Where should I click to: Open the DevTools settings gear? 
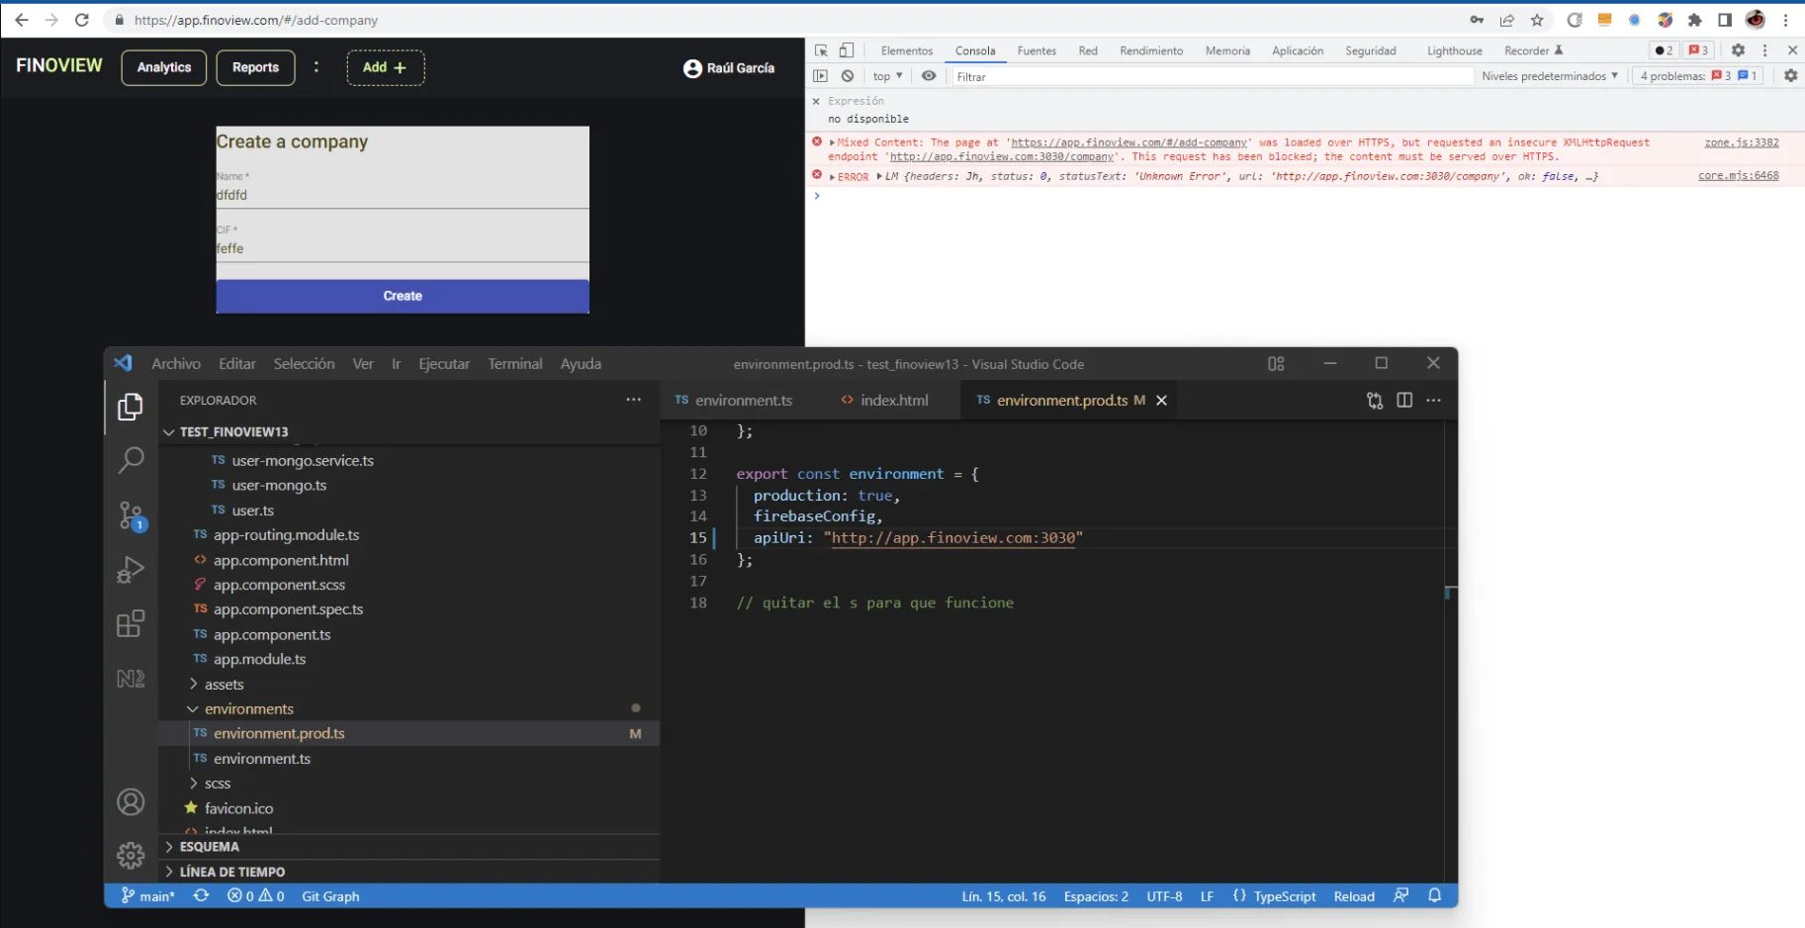1738,50
